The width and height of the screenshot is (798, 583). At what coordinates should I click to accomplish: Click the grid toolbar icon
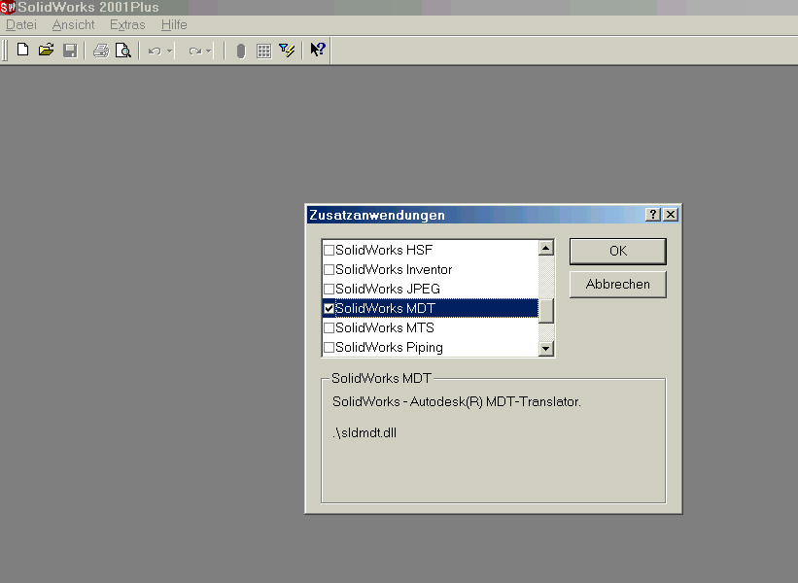263,51
